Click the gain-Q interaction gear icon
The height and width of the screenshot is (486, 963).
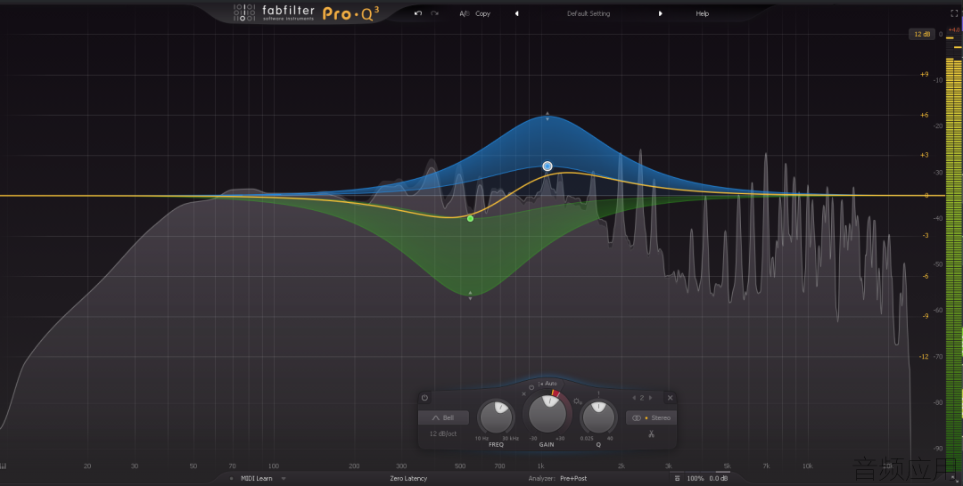click(x=577, y=401)
